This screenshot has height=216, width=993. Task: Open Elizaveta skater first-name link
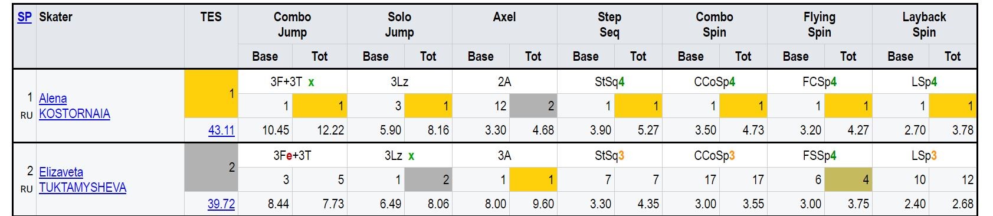click(x=61, y=172)
